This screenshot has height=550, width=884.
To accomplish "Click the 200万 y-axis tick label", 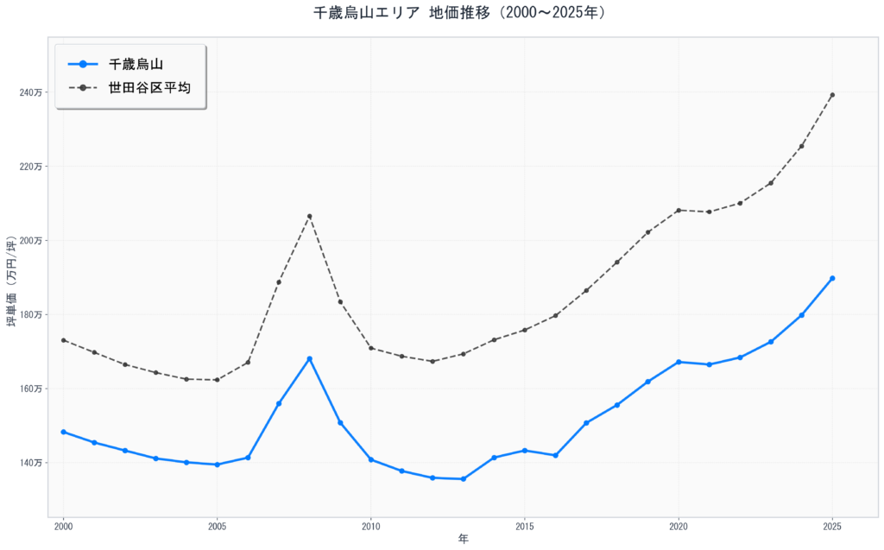I will pyautogui.click(x=29, y=241).
